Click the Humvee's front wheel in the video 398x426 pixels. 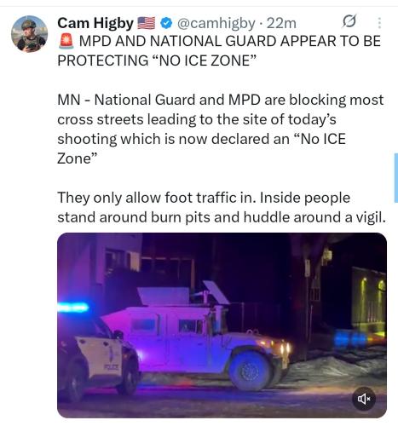tap(250, 371)
